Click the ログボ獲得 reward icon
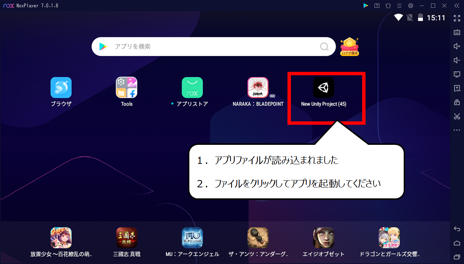Image resolution: width=464 pixels, height=264 pixels. click(349, 47)
